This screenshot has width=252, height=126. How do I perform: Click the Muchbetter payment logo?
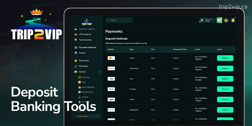(x=111, y=110)
